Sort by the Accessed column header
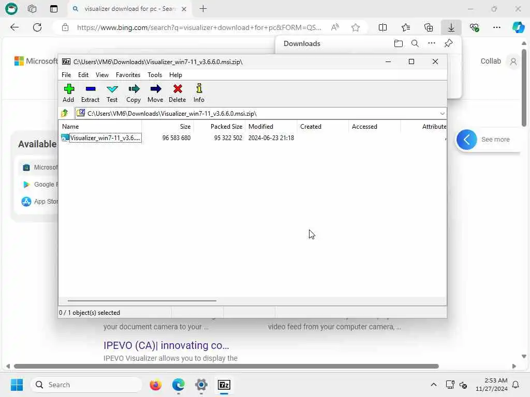This screenshot has width=530, height=397. pos(375,127)
